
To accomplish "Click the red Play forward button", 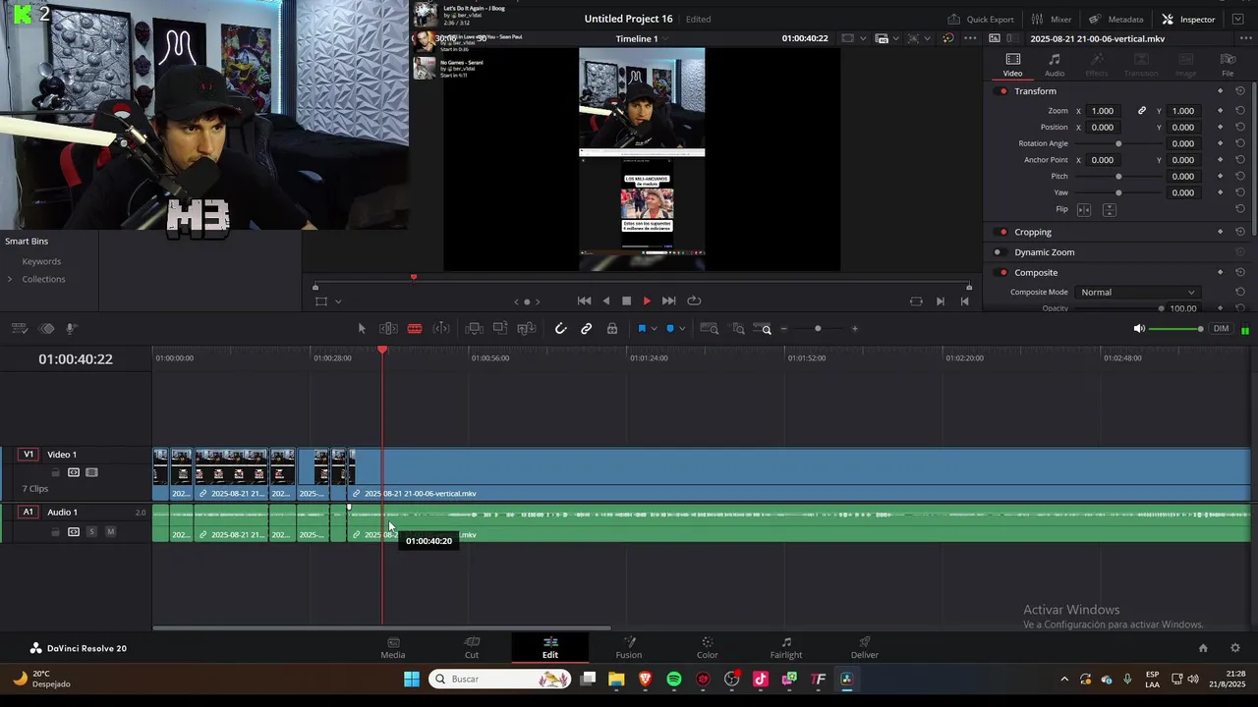I will click(647, 301).
